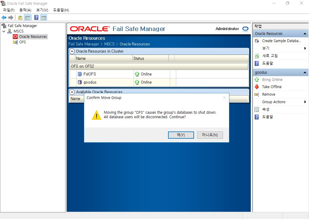The image size is (309, 219).
Task: Open the 도움말(H) menu
Action: (x=61, y=10)
